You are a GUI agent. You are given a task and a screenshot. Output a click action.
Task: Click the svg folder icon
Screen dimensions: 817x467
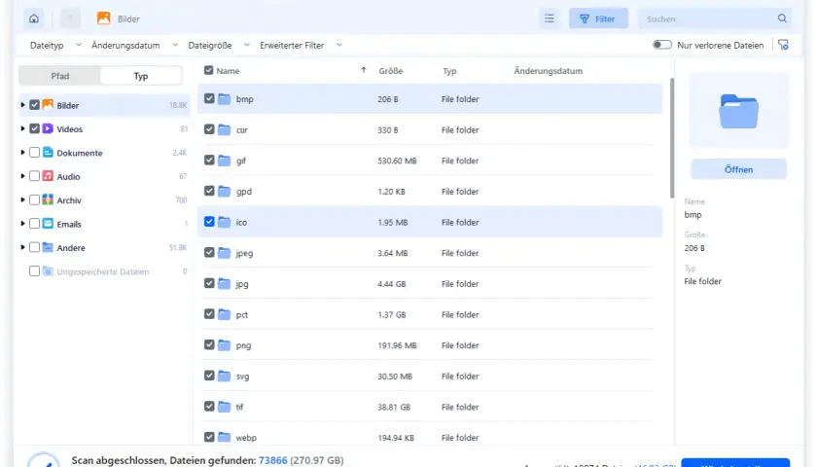[x=224, y=376]
